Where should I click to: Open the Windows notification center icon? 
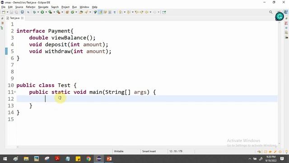[x=282, y=159]
